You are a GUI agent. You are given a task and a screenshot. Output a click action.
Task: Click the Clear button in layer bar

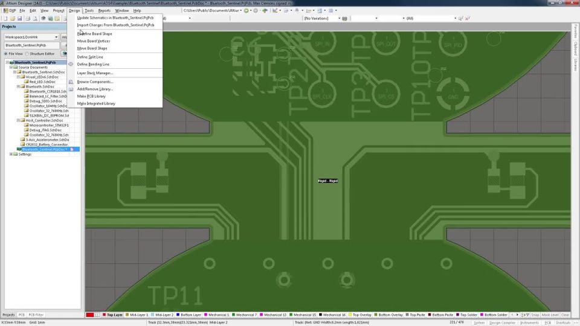(565, 315)
